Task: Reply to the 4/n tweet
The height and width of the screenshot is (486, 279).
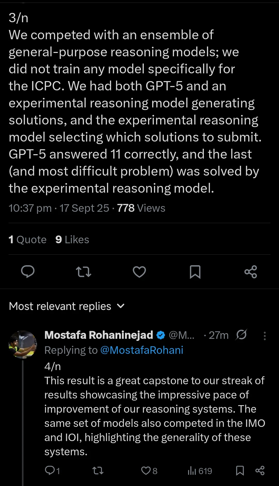Action: [x=50, y=471]
